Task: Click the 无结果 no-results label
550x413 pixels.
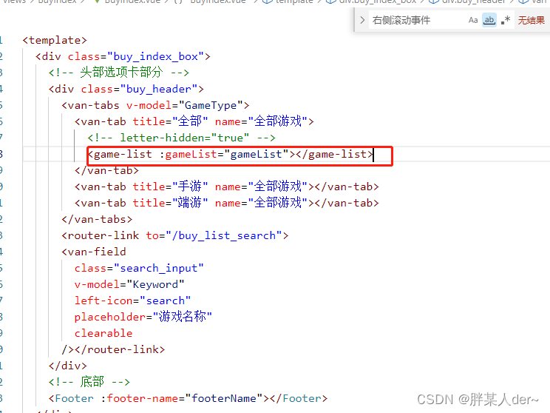Action: [531, 21]
